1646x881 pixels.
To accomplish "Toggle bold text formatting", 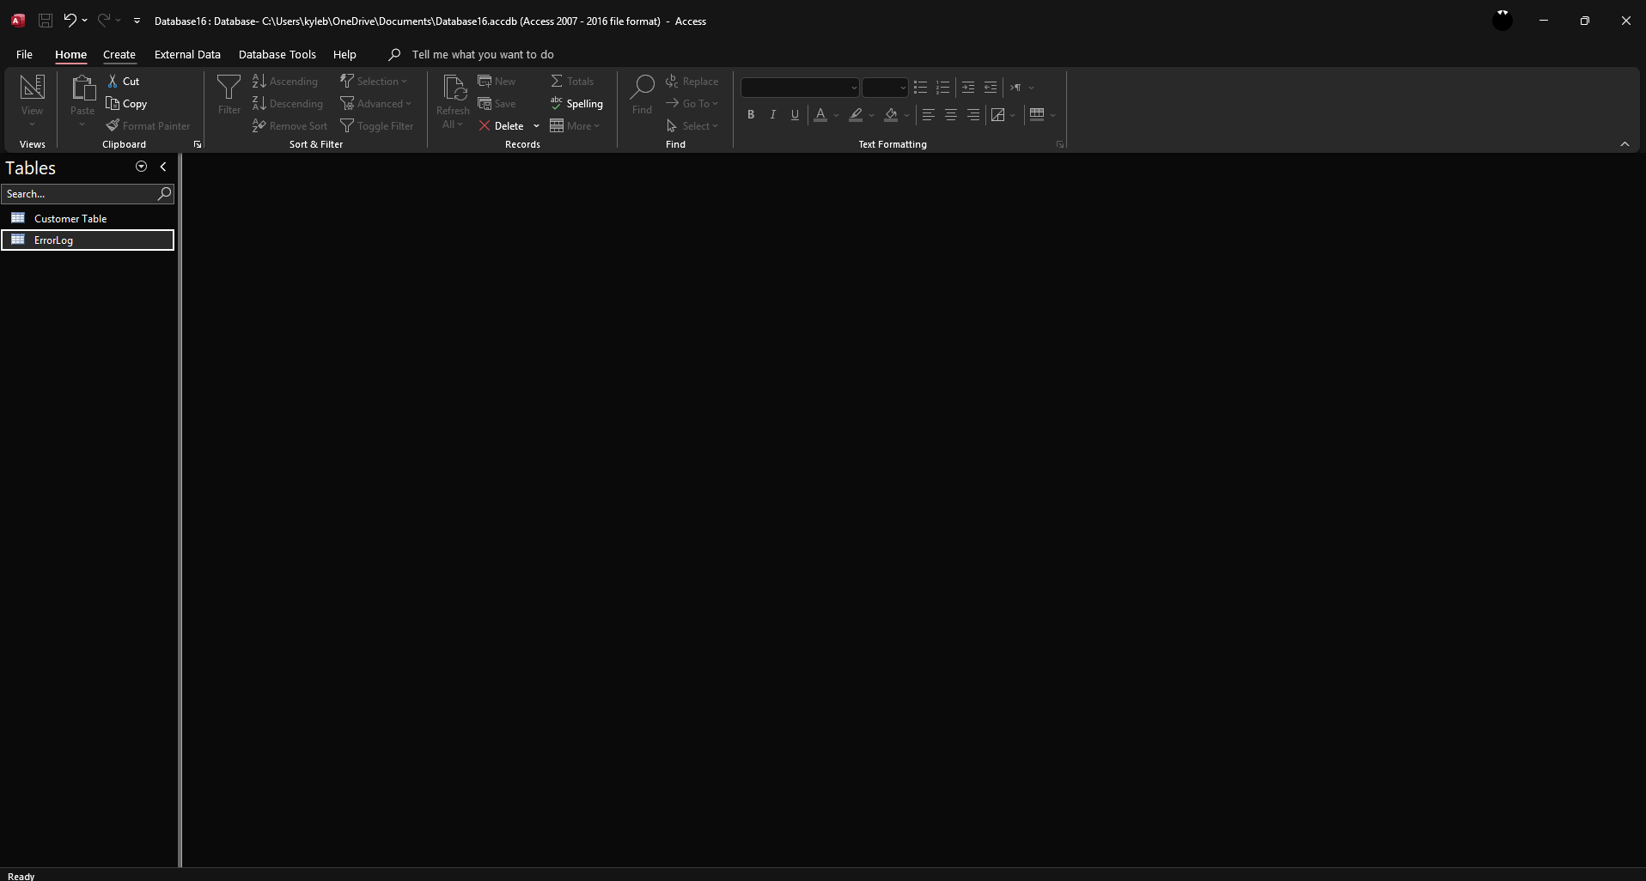I will tap(751, 114).
